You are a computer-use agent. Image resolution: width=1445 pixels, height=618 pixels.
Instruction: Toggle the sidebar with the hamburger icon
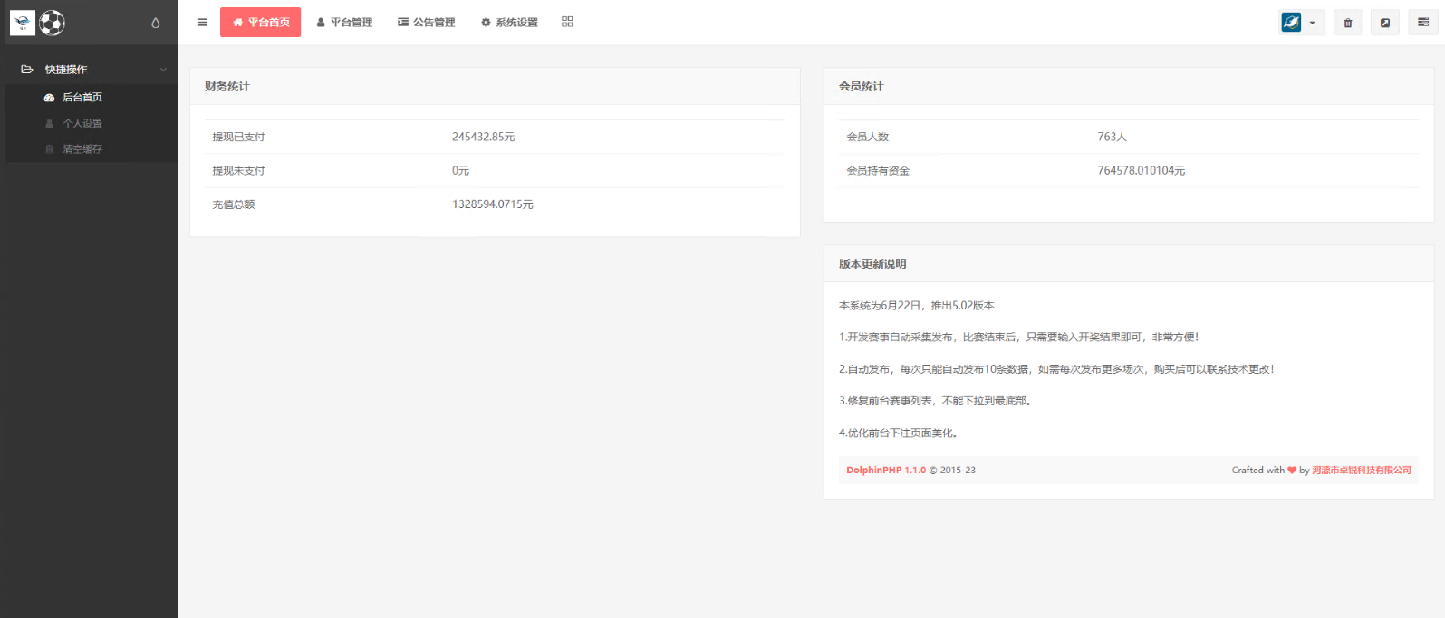203,23
